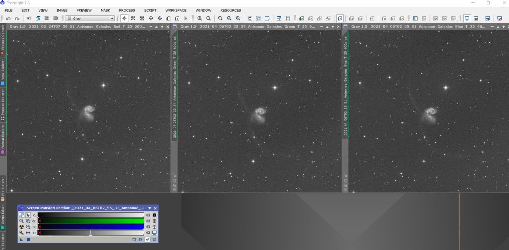Toggle STF enable monitor icon
Image resolution: width=509 pixels, height=250 pixels.
pos(154,232)
